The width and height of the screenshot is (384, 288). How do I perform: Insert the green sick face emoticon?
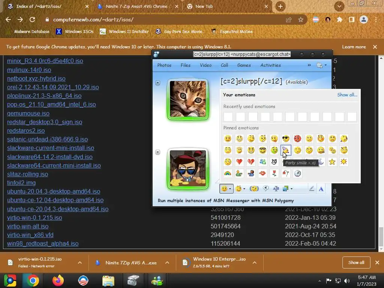click(274, 150)
